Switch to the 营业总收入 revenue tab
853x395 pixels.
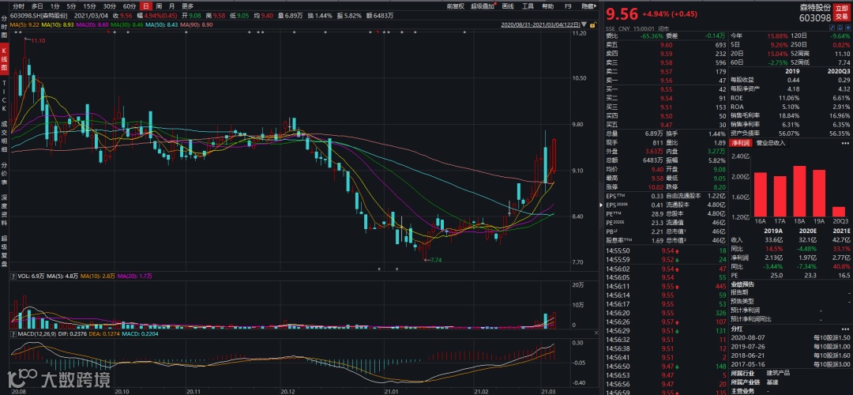[771, 143]
